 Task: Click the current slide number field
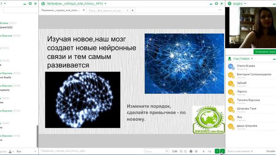click(x=204, y=151)
